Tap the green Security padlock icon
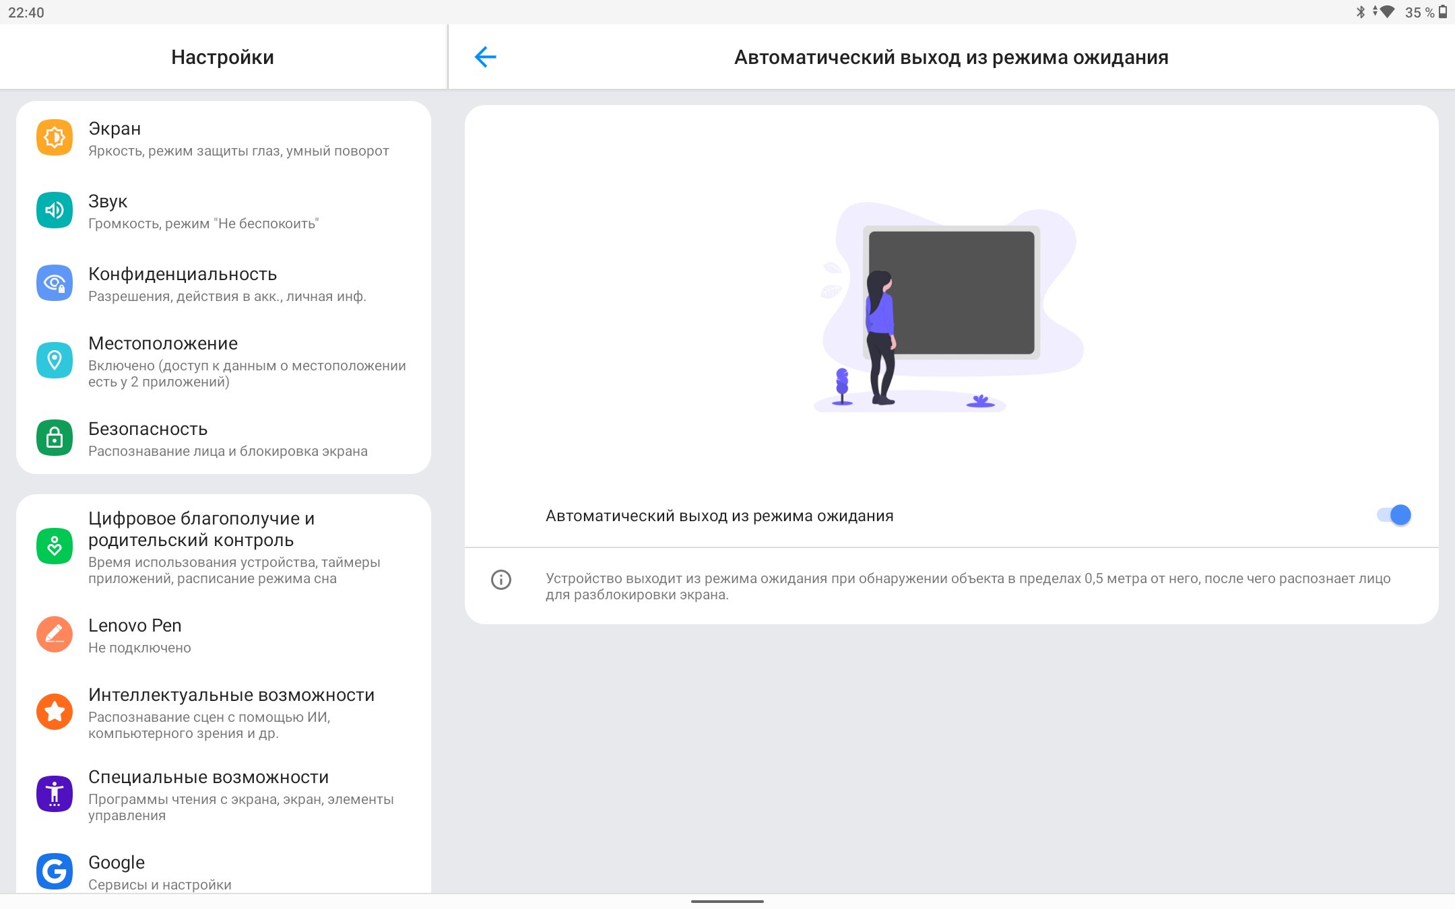Viewport: 1455px width, 909px height. (55, 438)
